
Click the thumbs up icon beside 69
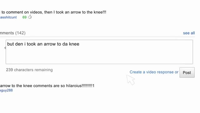click(x=30, y=17)
